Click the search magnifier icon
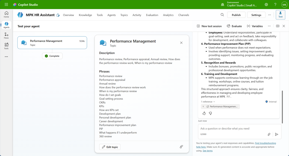The height and width of the screenshot is (156, 289). click(x=222, y=15)
